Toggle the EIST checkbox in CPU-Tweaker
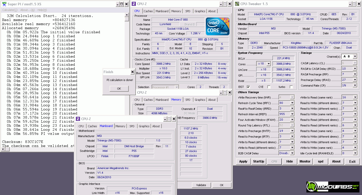Screen dimensions: 362x195 248,87
